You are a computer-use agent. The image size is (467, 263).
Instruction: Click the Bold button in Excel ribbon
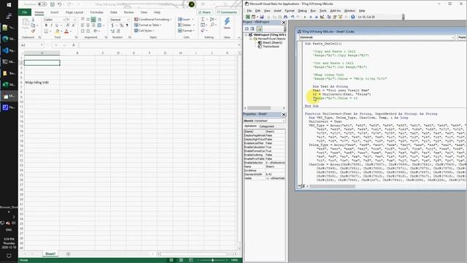point(46,26)
